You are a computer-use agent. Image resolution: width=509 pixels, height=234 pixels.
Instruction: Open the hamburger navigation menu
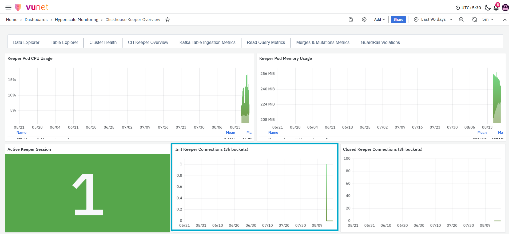[9, 7]
